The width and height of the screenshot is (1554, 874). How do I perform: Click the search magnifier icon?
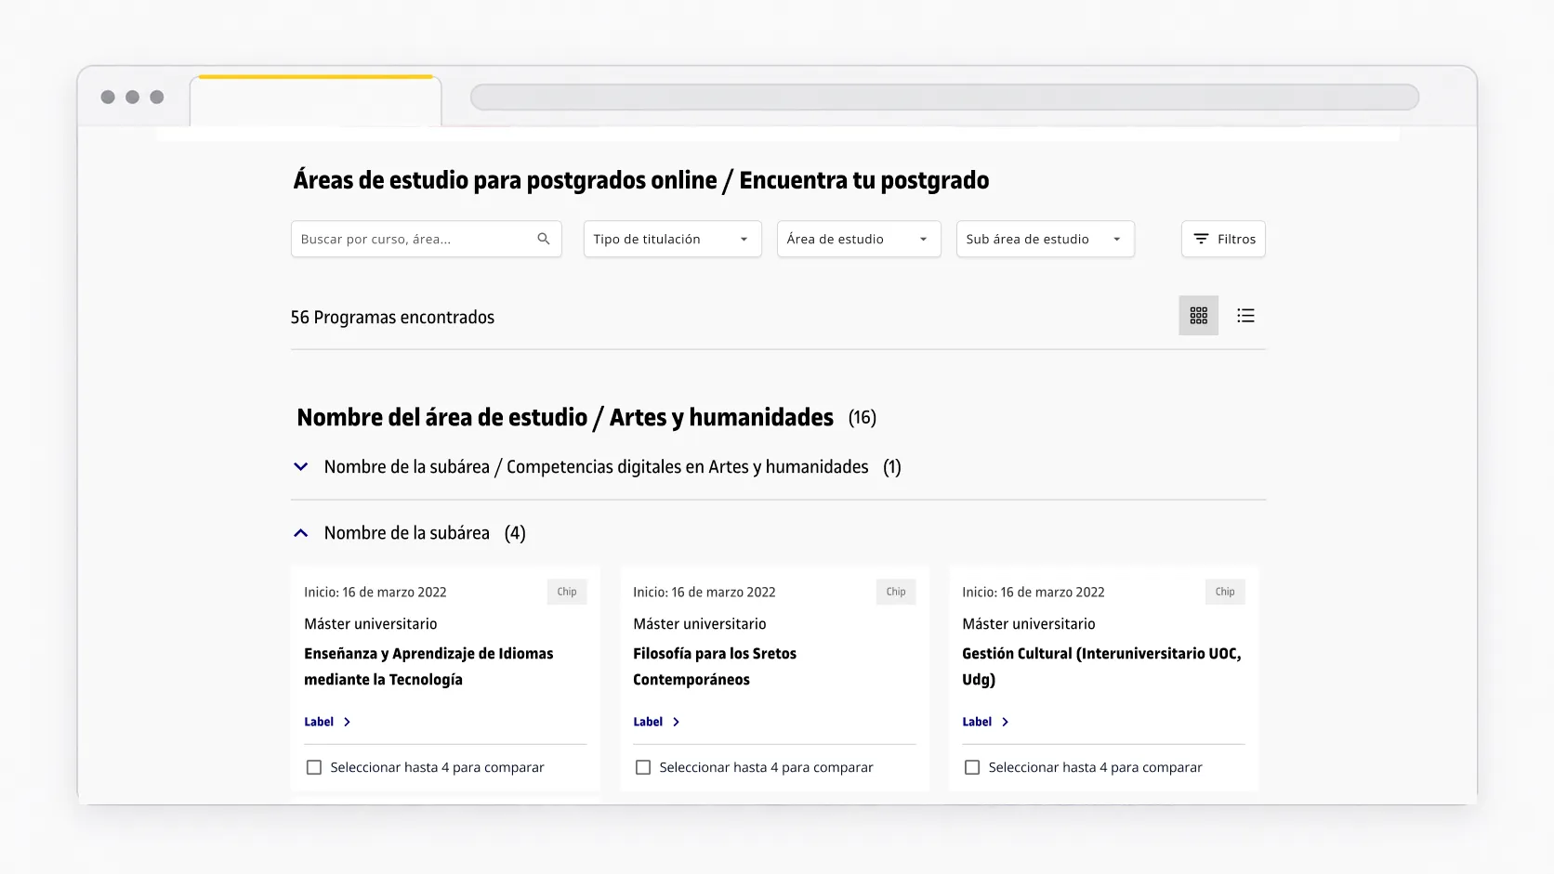click(544, 239)
